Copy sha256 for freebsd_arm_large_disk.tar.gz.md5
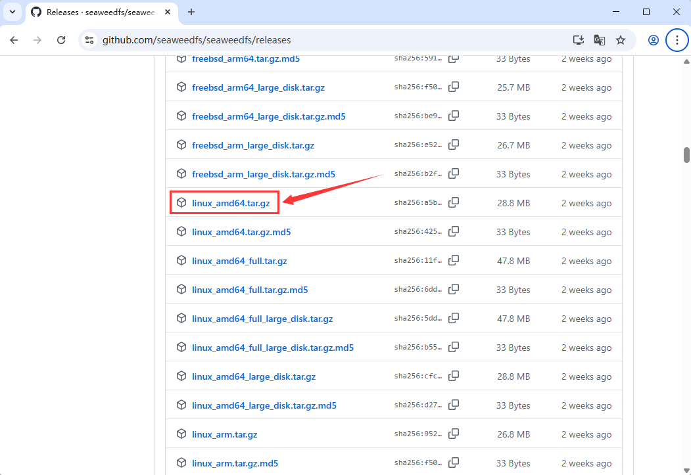The width and height of the screenshot is (691, 475). [x=454, y=173]
